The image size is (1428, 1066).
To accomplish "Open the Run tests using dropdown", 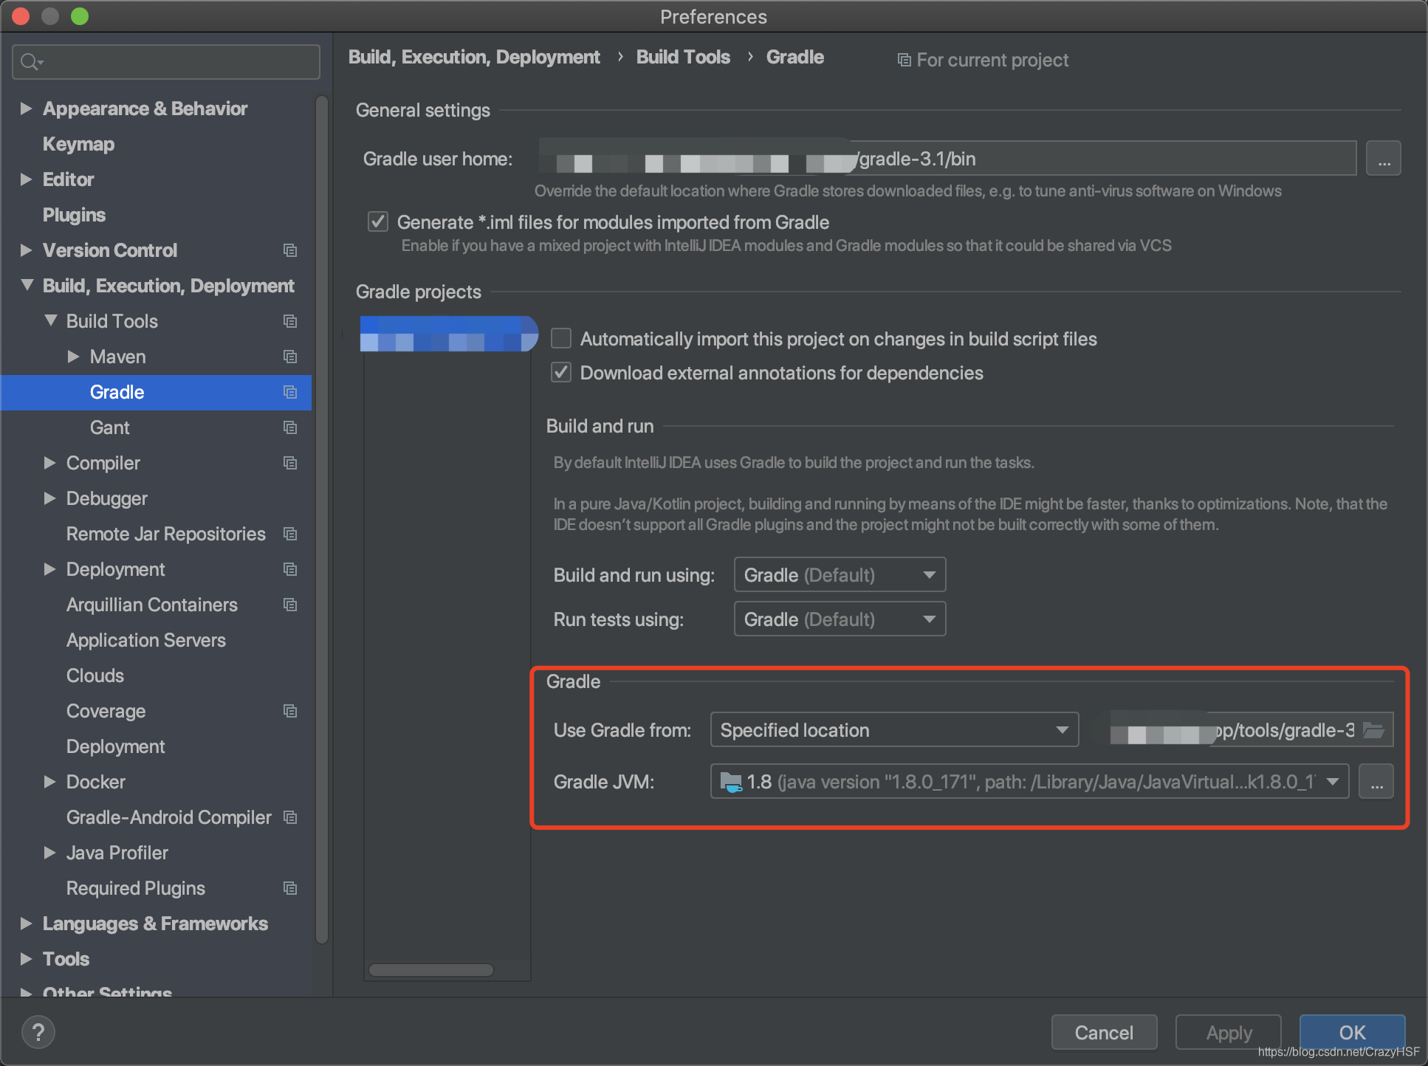I will point(840,619).
